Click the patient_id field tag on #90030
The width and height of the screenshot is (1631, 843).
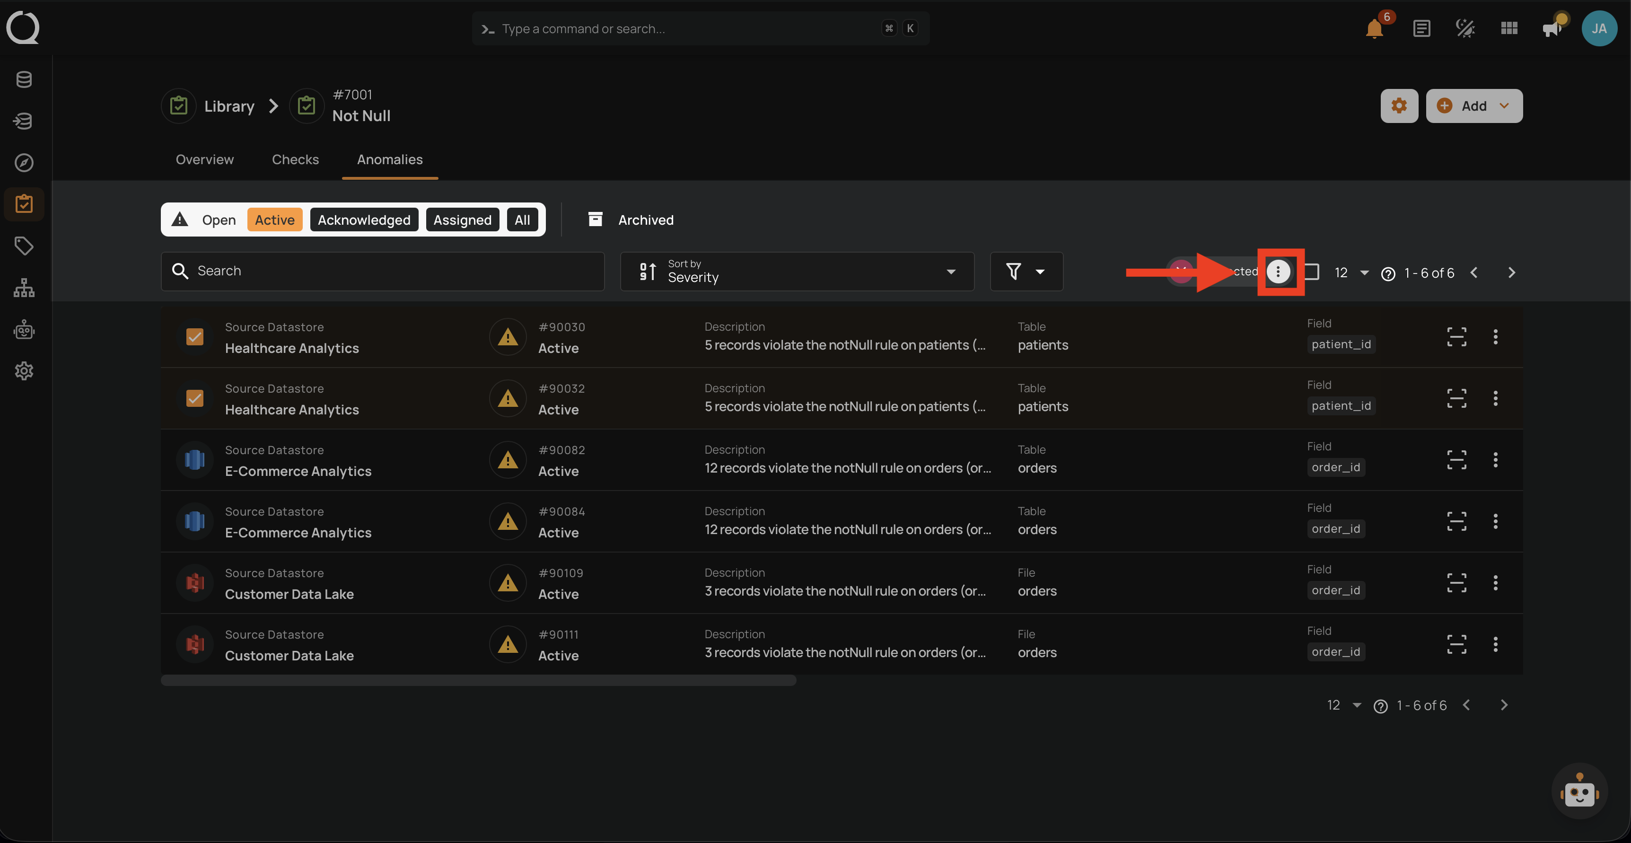tap(1341, 344)
